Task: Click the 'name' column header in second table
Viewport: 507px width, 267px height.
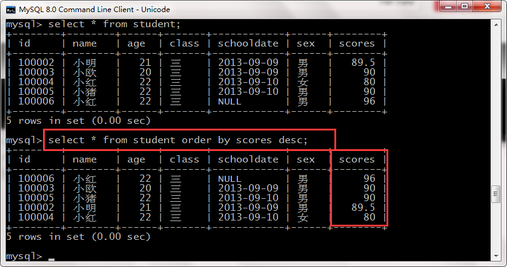Action: pyautogui.click(x=84, y=159)
